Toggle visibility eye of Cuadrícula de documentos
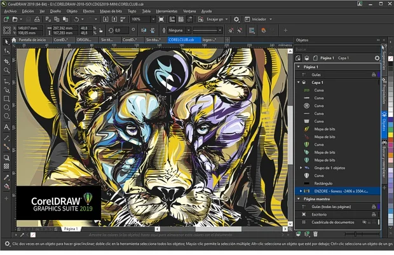394x255 pixels. tap(364, 223)
